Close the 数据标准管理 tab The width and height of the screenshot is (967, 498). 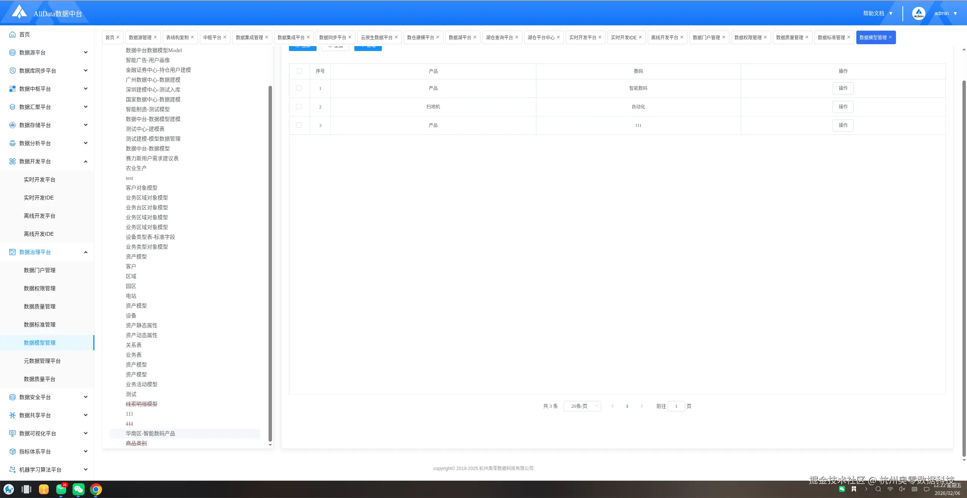pyautogui.click(x=849, y=37)
